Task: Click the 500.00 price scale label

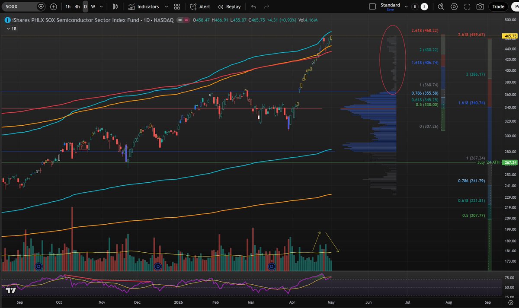Action: 511,20
